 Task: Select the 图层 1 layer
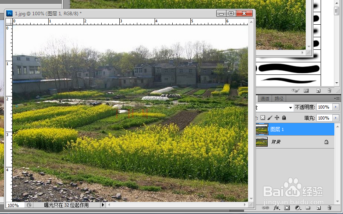[295, 129]
